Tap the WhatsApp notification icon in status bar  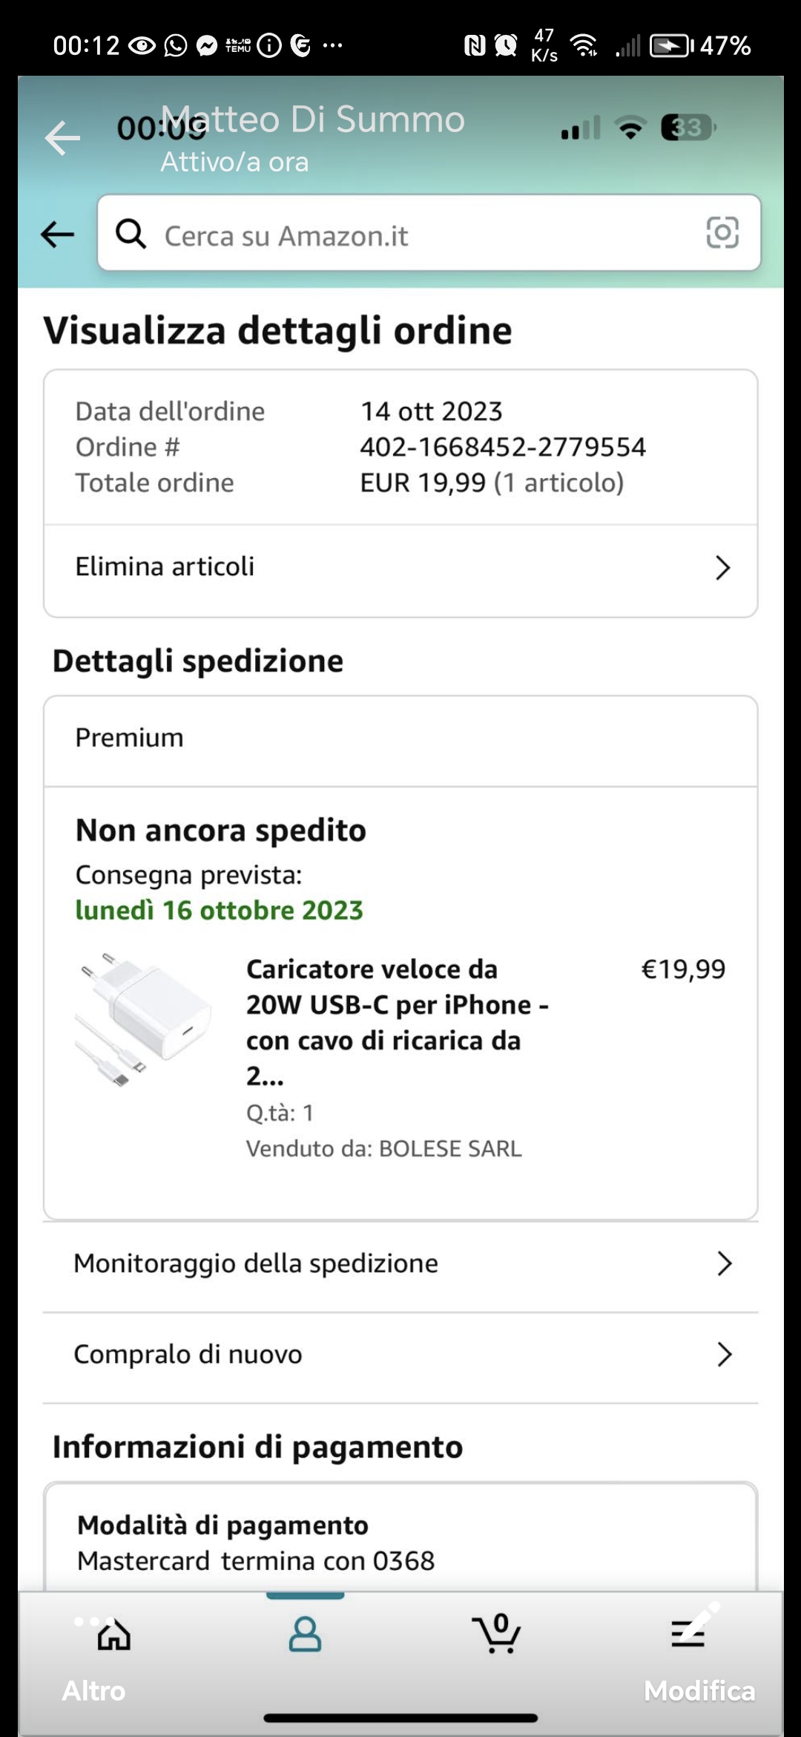(176, 46)
